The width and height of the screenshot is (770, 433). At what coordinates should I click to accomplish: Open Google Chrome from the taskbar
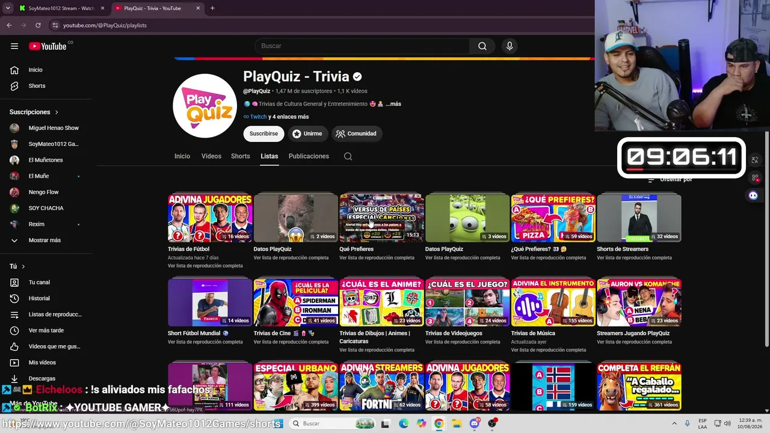pos(439,423)
